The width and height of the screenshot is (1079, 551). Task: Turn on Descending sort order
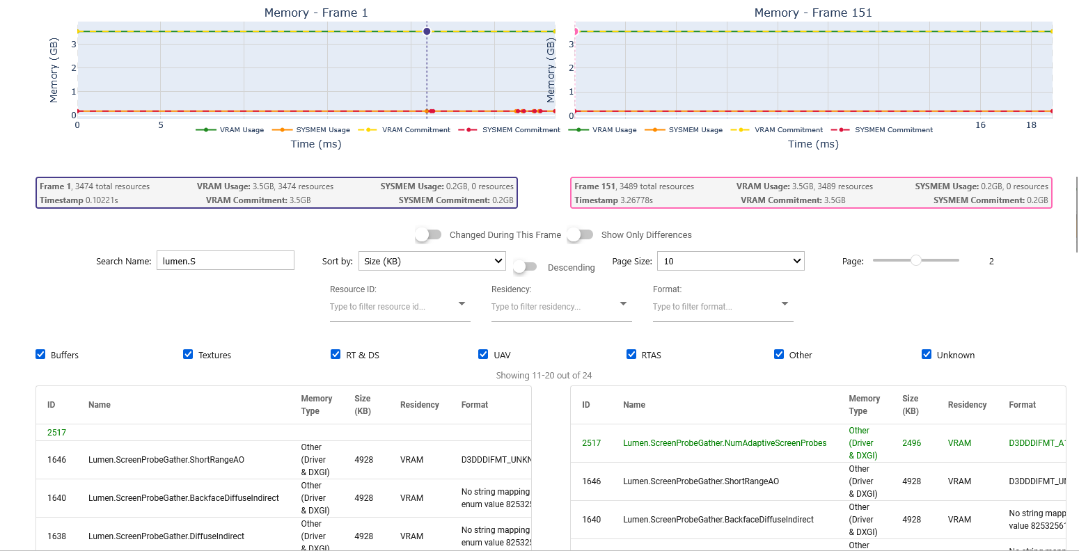tap(525, 266)
